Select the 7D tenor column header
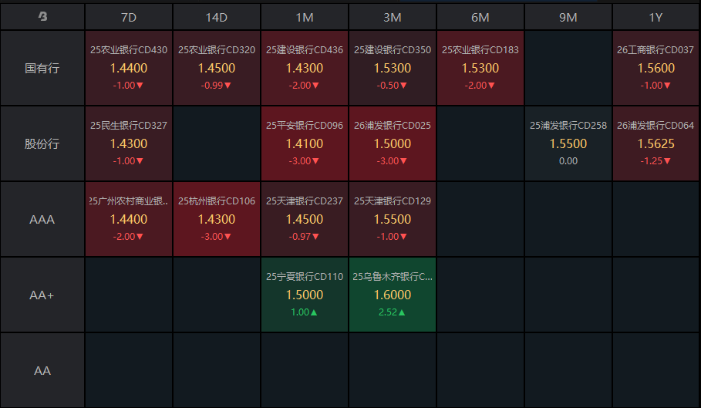The height and width of the screenshot is (408, 701). tap(129, 16)
